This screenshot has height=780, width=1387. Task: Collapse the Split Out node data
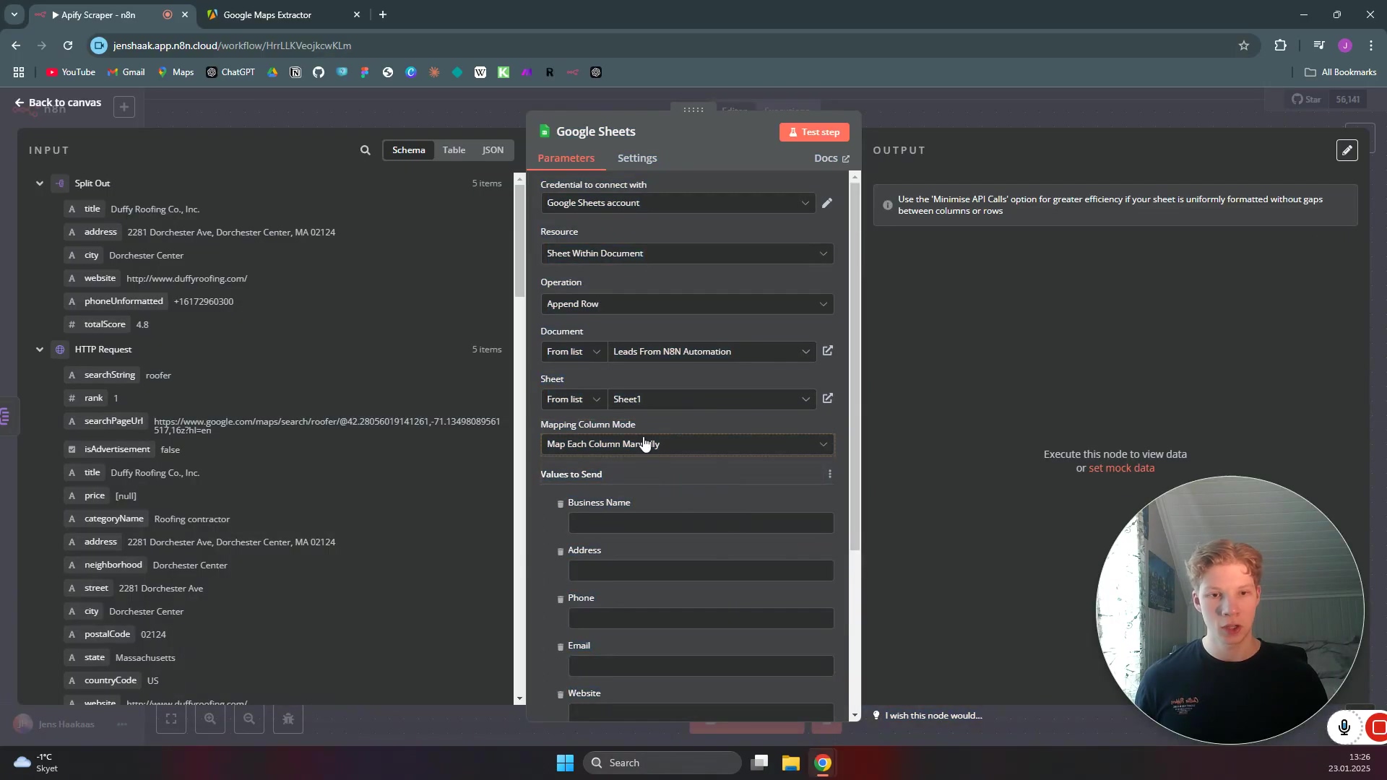click(40, 183)
